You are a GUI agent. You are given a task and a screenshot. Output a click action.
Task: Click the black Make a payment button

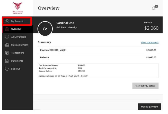pyautogui.click(x=149, y=107)
